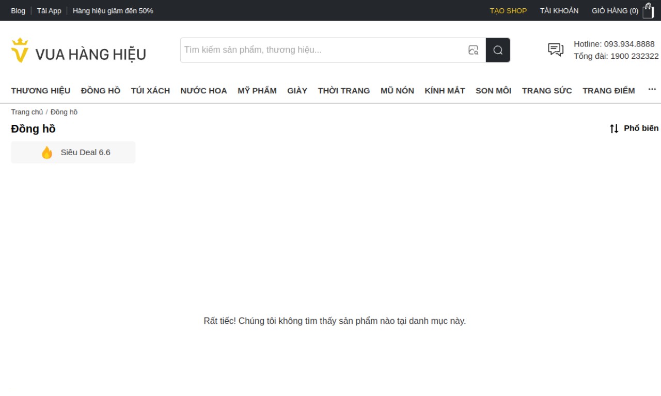Open the THƯƠNG HIỆU menu
This screenshot has width=661, height=396.
click(41, 91)
